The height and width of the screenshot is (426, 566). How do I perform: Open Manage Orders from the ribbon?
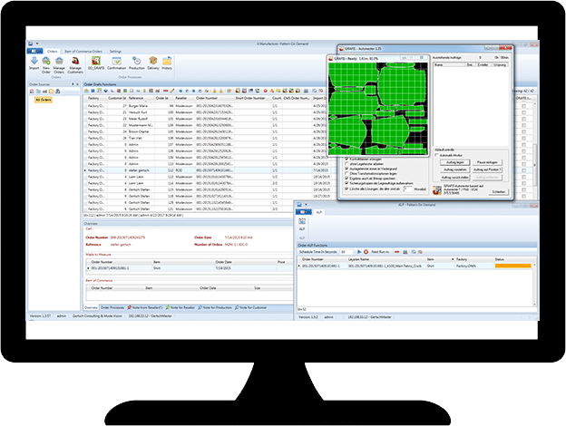click(x=59, y=63)
